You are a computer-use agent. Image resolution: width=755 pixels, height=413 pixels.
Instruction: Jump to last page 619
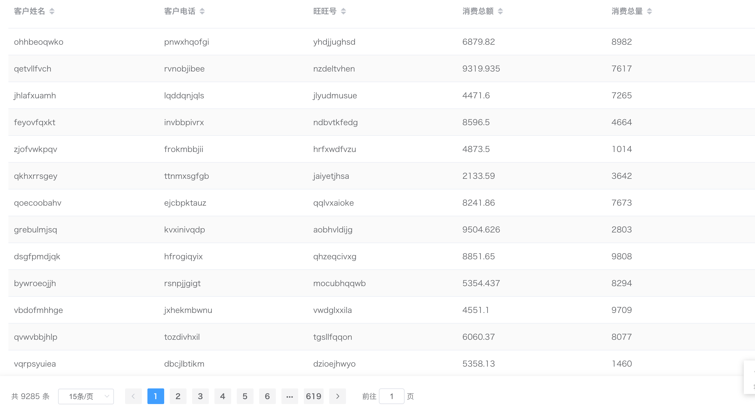point(314,396)
